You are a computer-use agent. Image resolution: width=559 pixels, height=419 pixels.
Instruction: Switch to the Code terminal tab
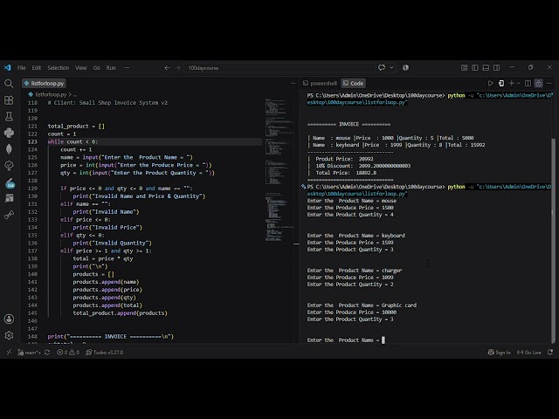pyautogui.click(x=353, y=84)
